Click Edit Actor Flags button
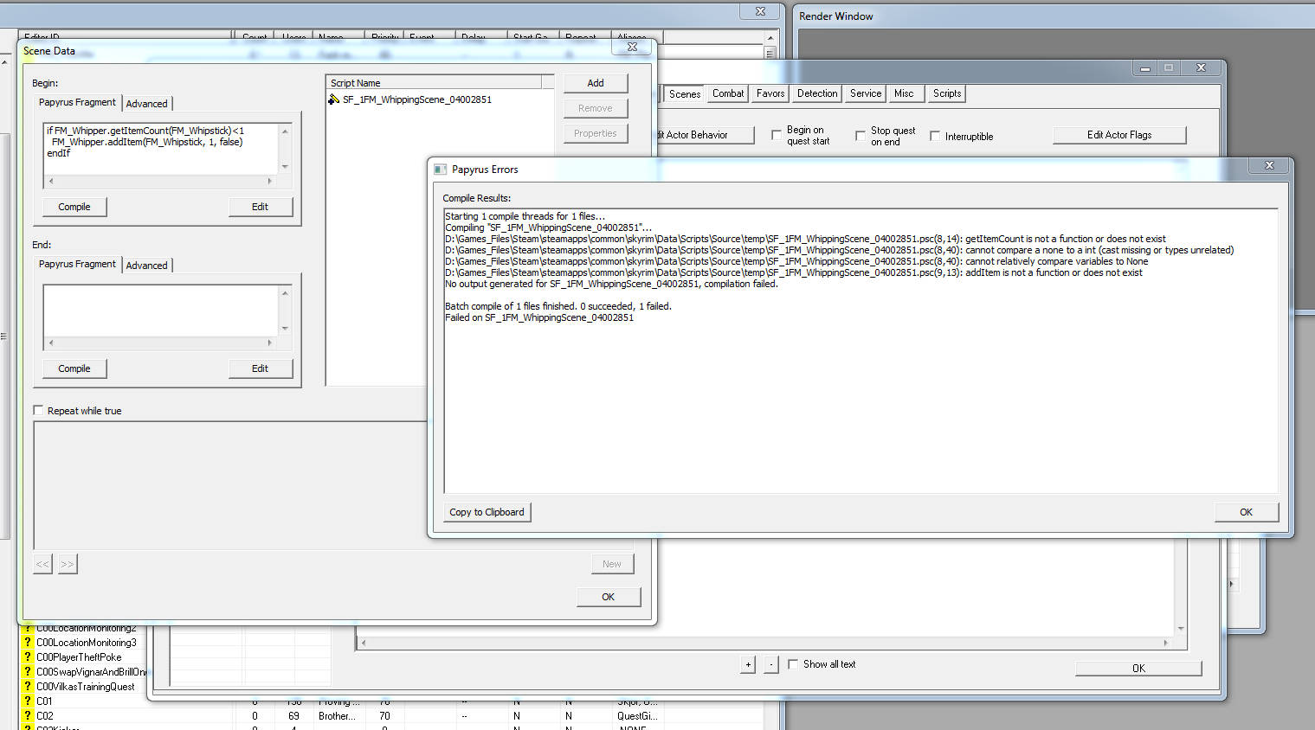The width and height of the screenshot is (1315, 730). (x=1119, y=135)
